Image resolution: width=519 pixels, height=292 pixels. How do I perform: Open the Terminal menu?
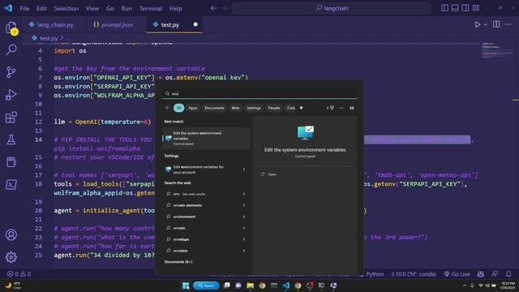151,8
